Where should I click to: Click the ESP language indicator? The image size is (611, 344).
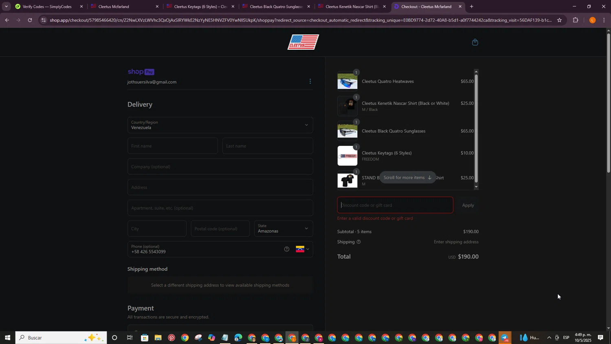pyautogui.click(x=566, y=337)
